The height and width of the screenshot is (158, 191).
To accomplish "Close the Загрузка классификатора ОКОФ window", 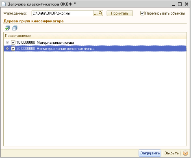I will click(x=187, y=4).
